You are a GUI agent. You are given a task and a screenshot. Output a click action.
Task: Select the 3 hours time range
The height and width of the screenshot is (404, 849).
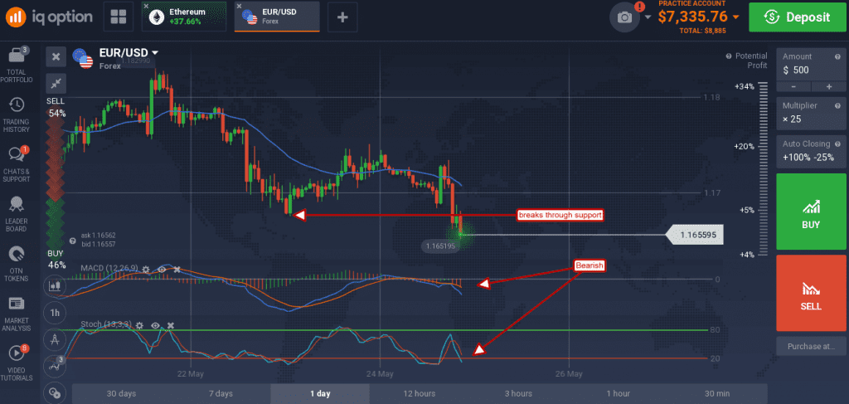coord(518,394)
